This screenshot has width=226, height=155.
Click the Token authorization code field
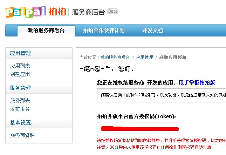click(x=139, y=129)
